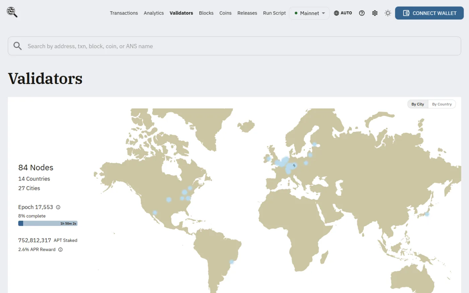Navigate to the Coins page
Image resolution: width=469 pixels, height=293 pixels.
coord(225,13)
